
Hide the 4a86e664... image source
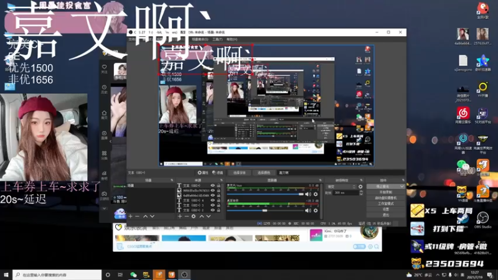coord(212,195)
